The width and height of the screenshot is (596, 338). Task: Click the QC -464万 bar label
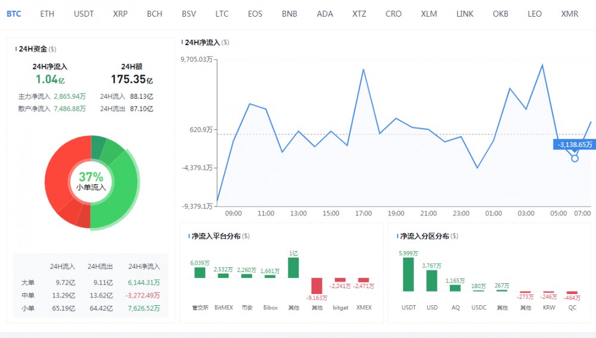572,298
